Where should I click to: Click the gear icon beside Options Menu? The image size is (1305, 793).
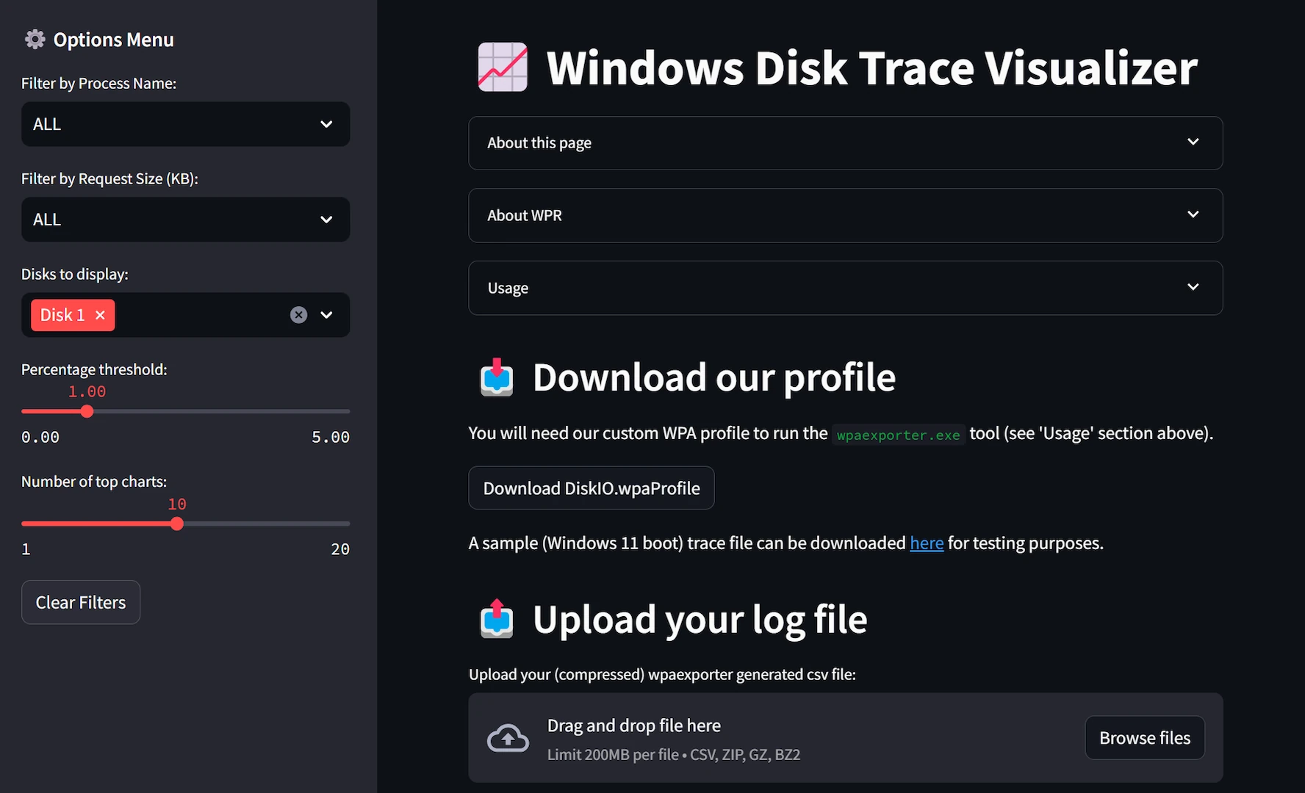(x=35, y=40)
